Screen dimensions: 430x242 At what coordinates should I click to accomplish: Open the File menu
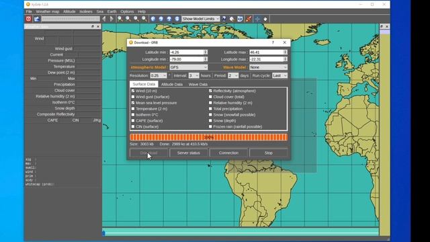29,11
